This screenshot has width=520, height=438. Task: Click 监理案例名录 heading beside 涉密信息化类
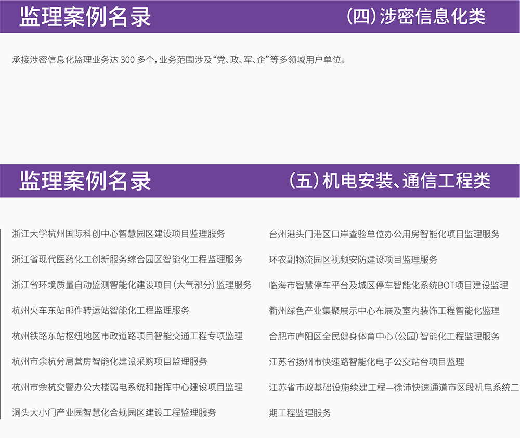click(x=85, y=17)
